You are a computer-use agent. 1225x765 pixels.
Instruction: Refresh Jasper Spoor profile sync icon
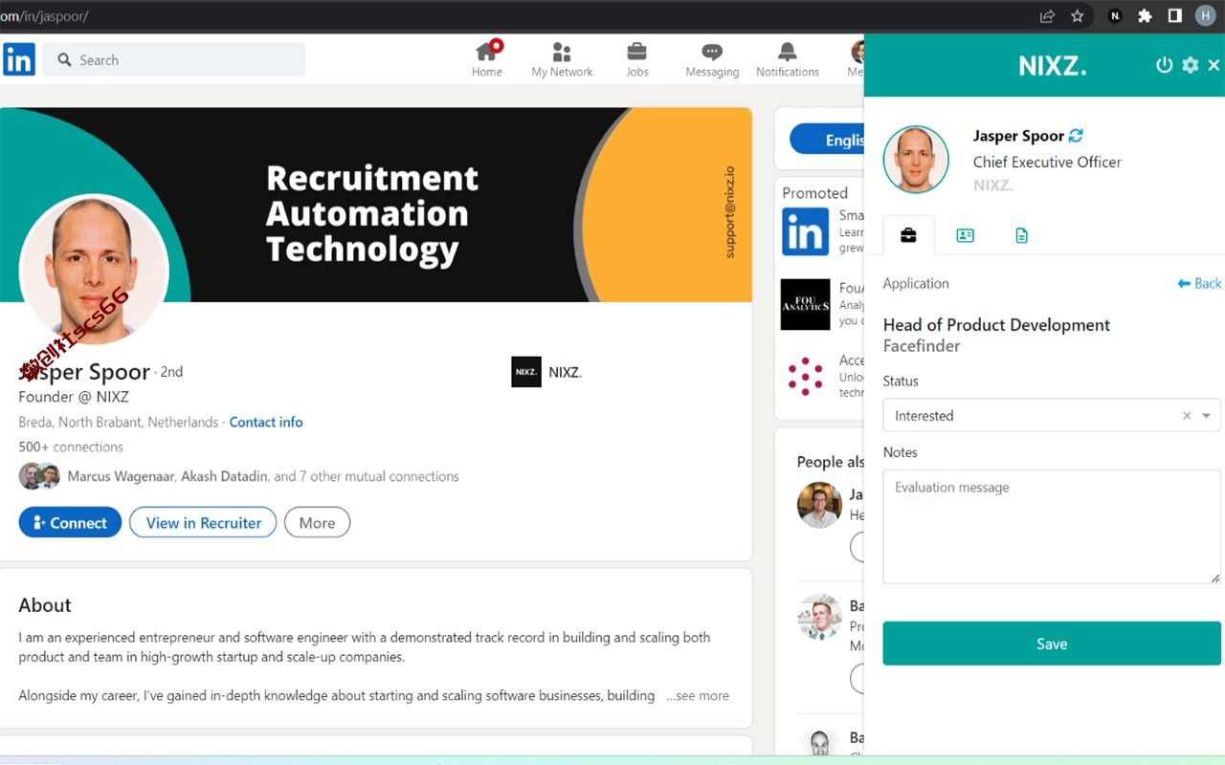[x=1076, y=136]
